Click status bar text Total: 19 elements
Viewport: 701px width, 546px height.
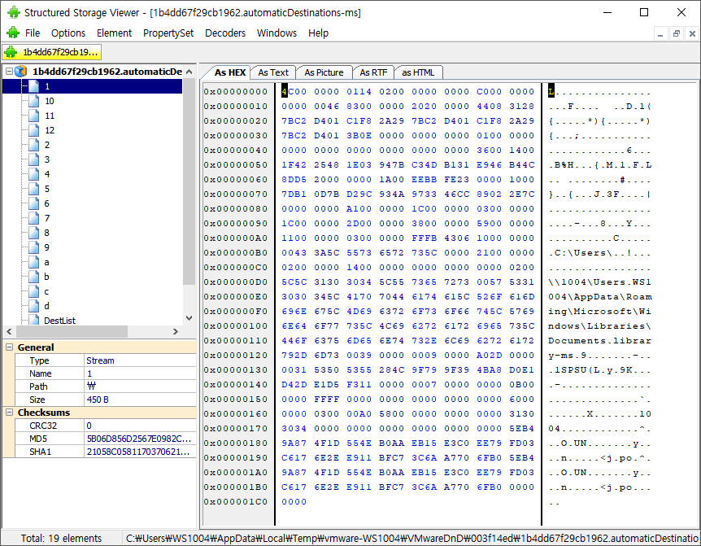61,538
